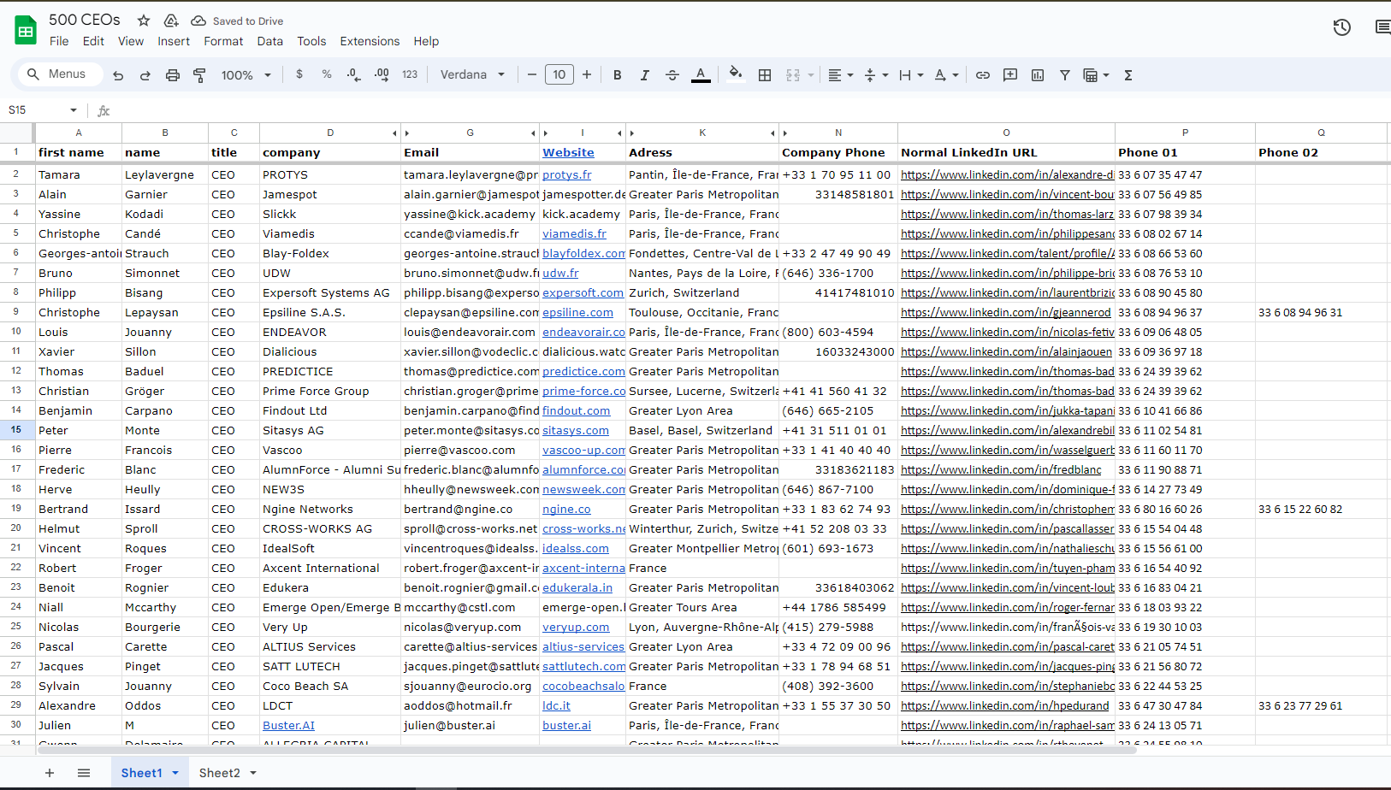This screenshot has width=1391, height=790.
Task: Open the comments panel icon
Action: 1382,27
